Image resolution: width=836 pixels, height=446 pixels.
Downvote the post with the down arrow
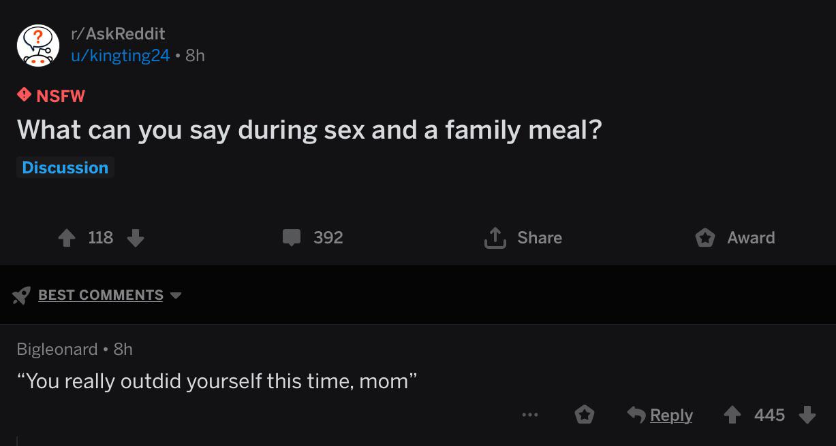point(136,239)
